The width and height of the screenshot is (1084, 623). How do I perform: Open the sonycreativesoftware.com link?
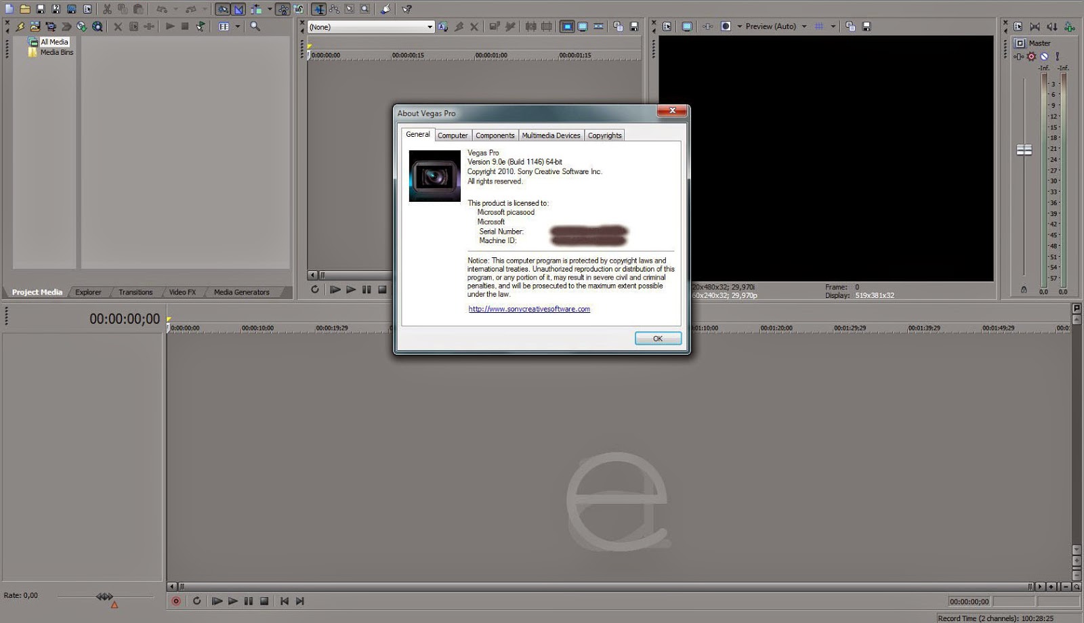[x=529, y=309]
